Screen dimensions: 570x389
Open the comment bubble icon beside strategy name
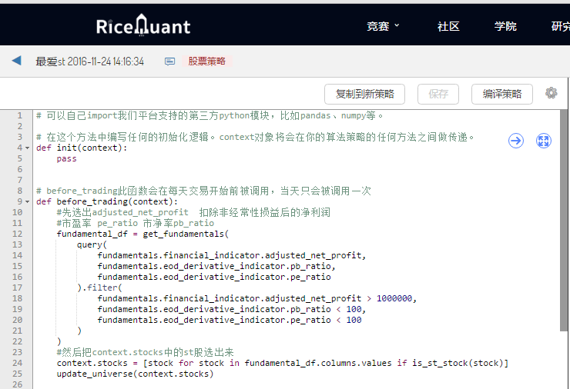pyautogui.click(x=169, y=62)
